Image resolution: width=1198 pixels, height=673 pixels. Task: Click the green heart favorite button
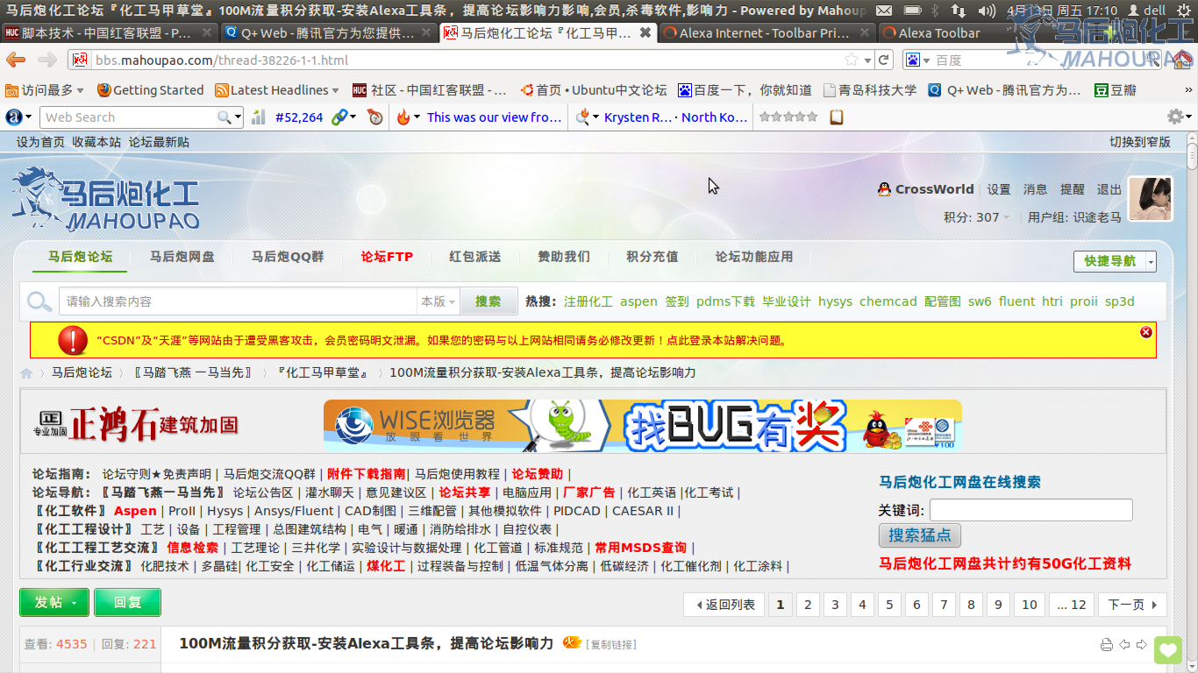tap(1168, 649)
